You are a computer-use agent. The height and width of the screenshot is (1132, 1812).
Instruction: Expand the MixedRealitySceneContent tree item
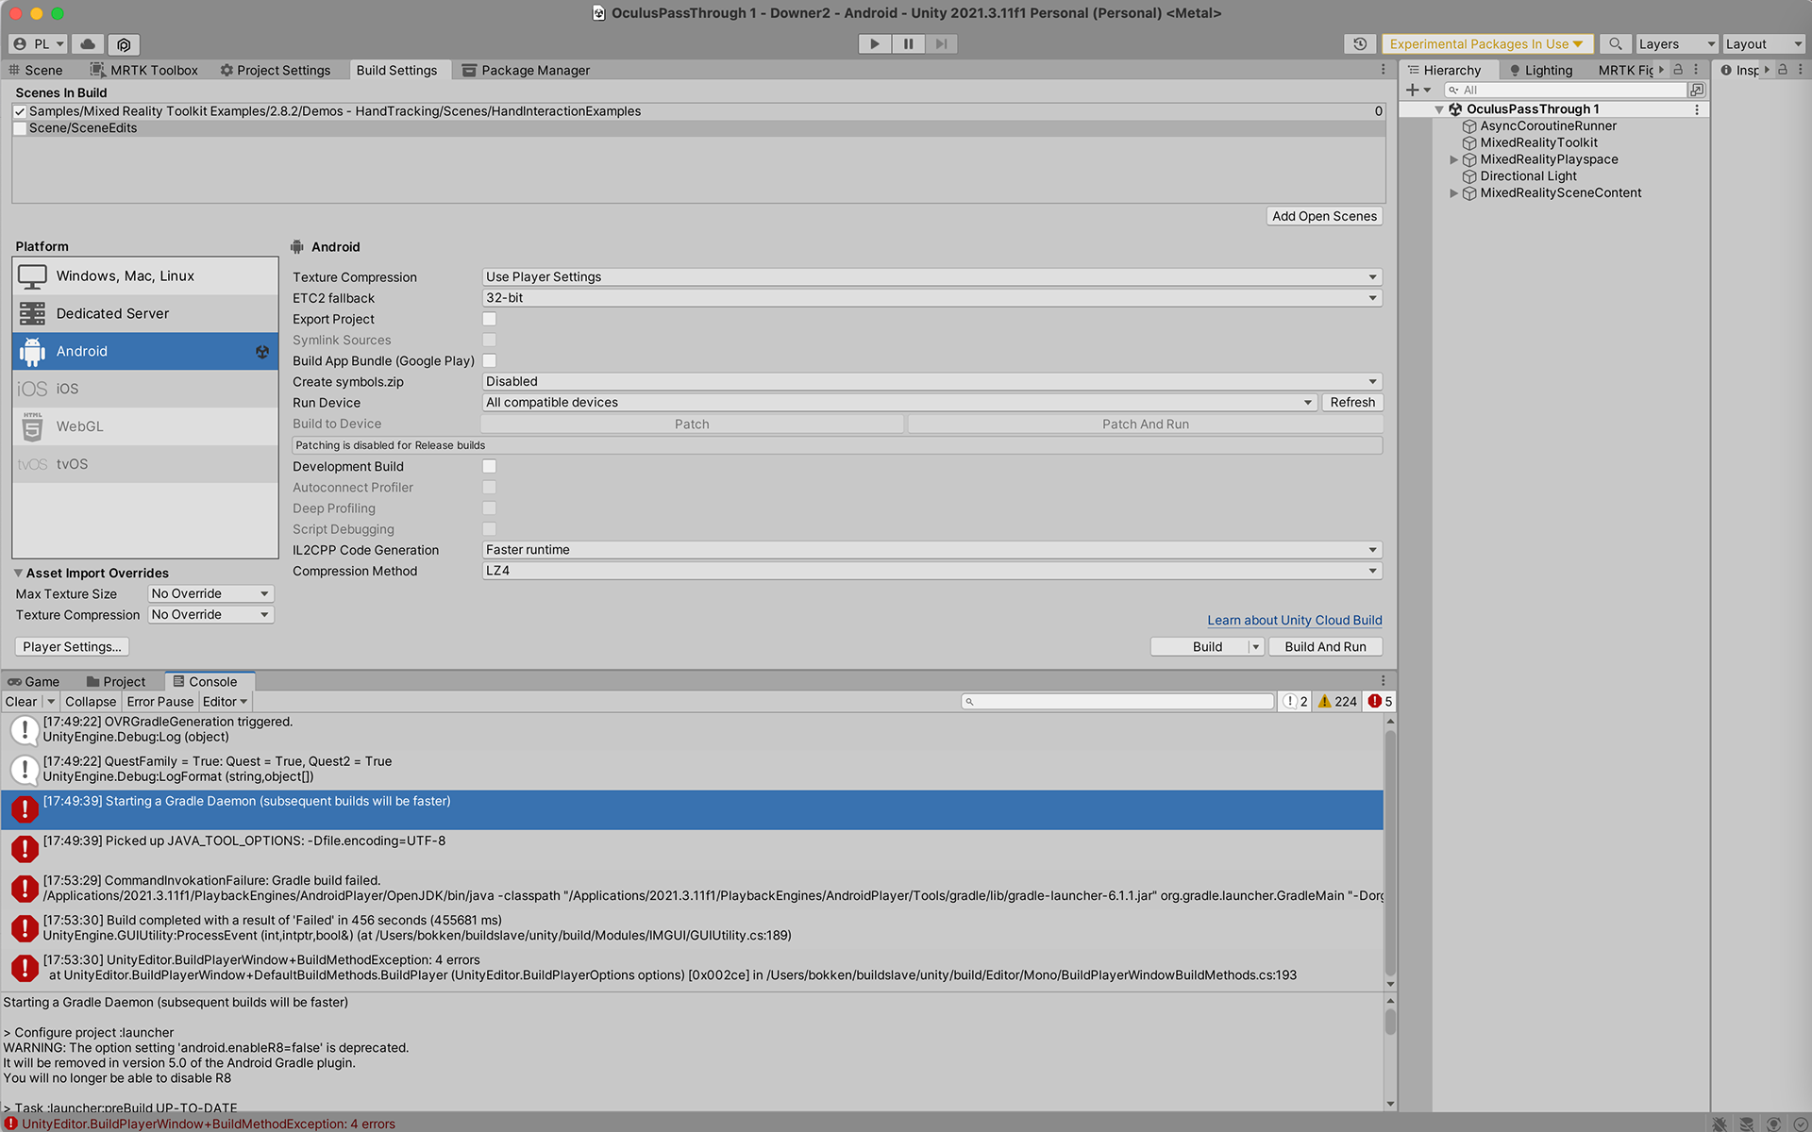1453,193
